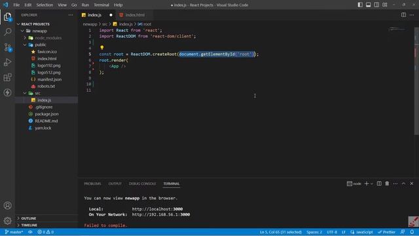This screenshot has height=236, width=419.
Task: Click the split terminal icon
Action: point(379,184)
